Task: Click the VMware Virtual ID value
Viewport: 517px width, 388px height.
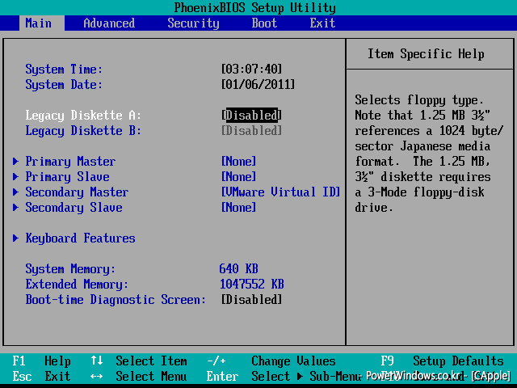Action: (280, 192)
